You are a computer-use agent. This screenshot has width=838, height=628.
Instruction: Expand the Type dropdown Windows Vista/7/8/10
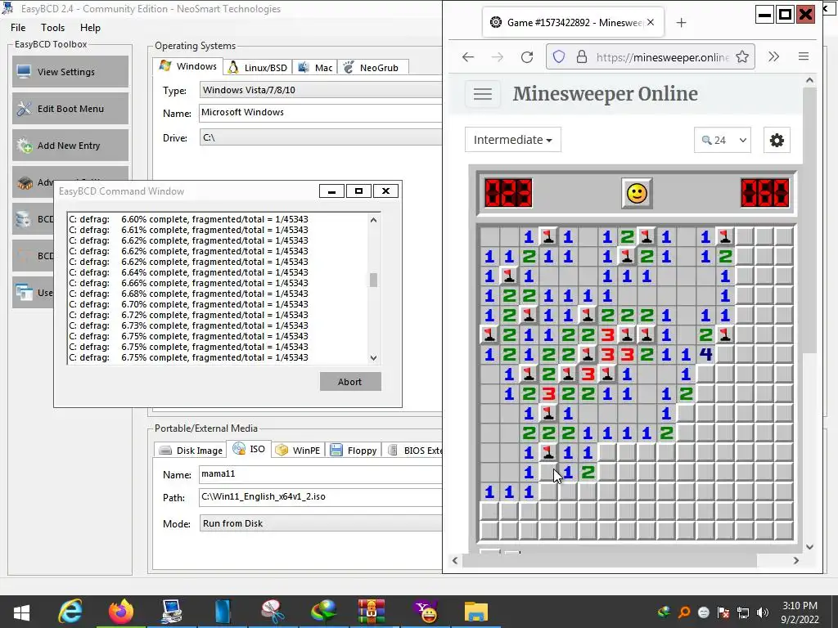click(321, 90)
